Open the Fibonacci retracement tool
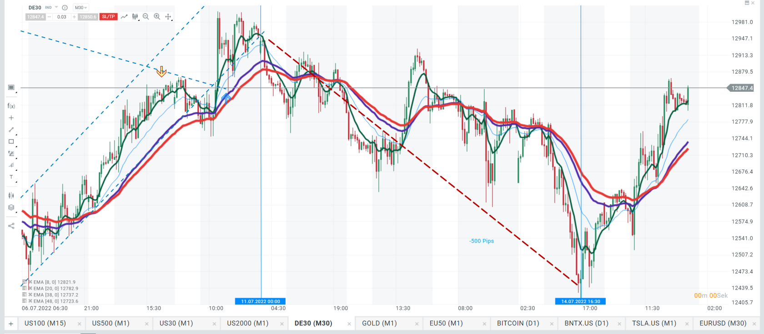The height and width of the screenshot is (334, 764). [11, 154]
